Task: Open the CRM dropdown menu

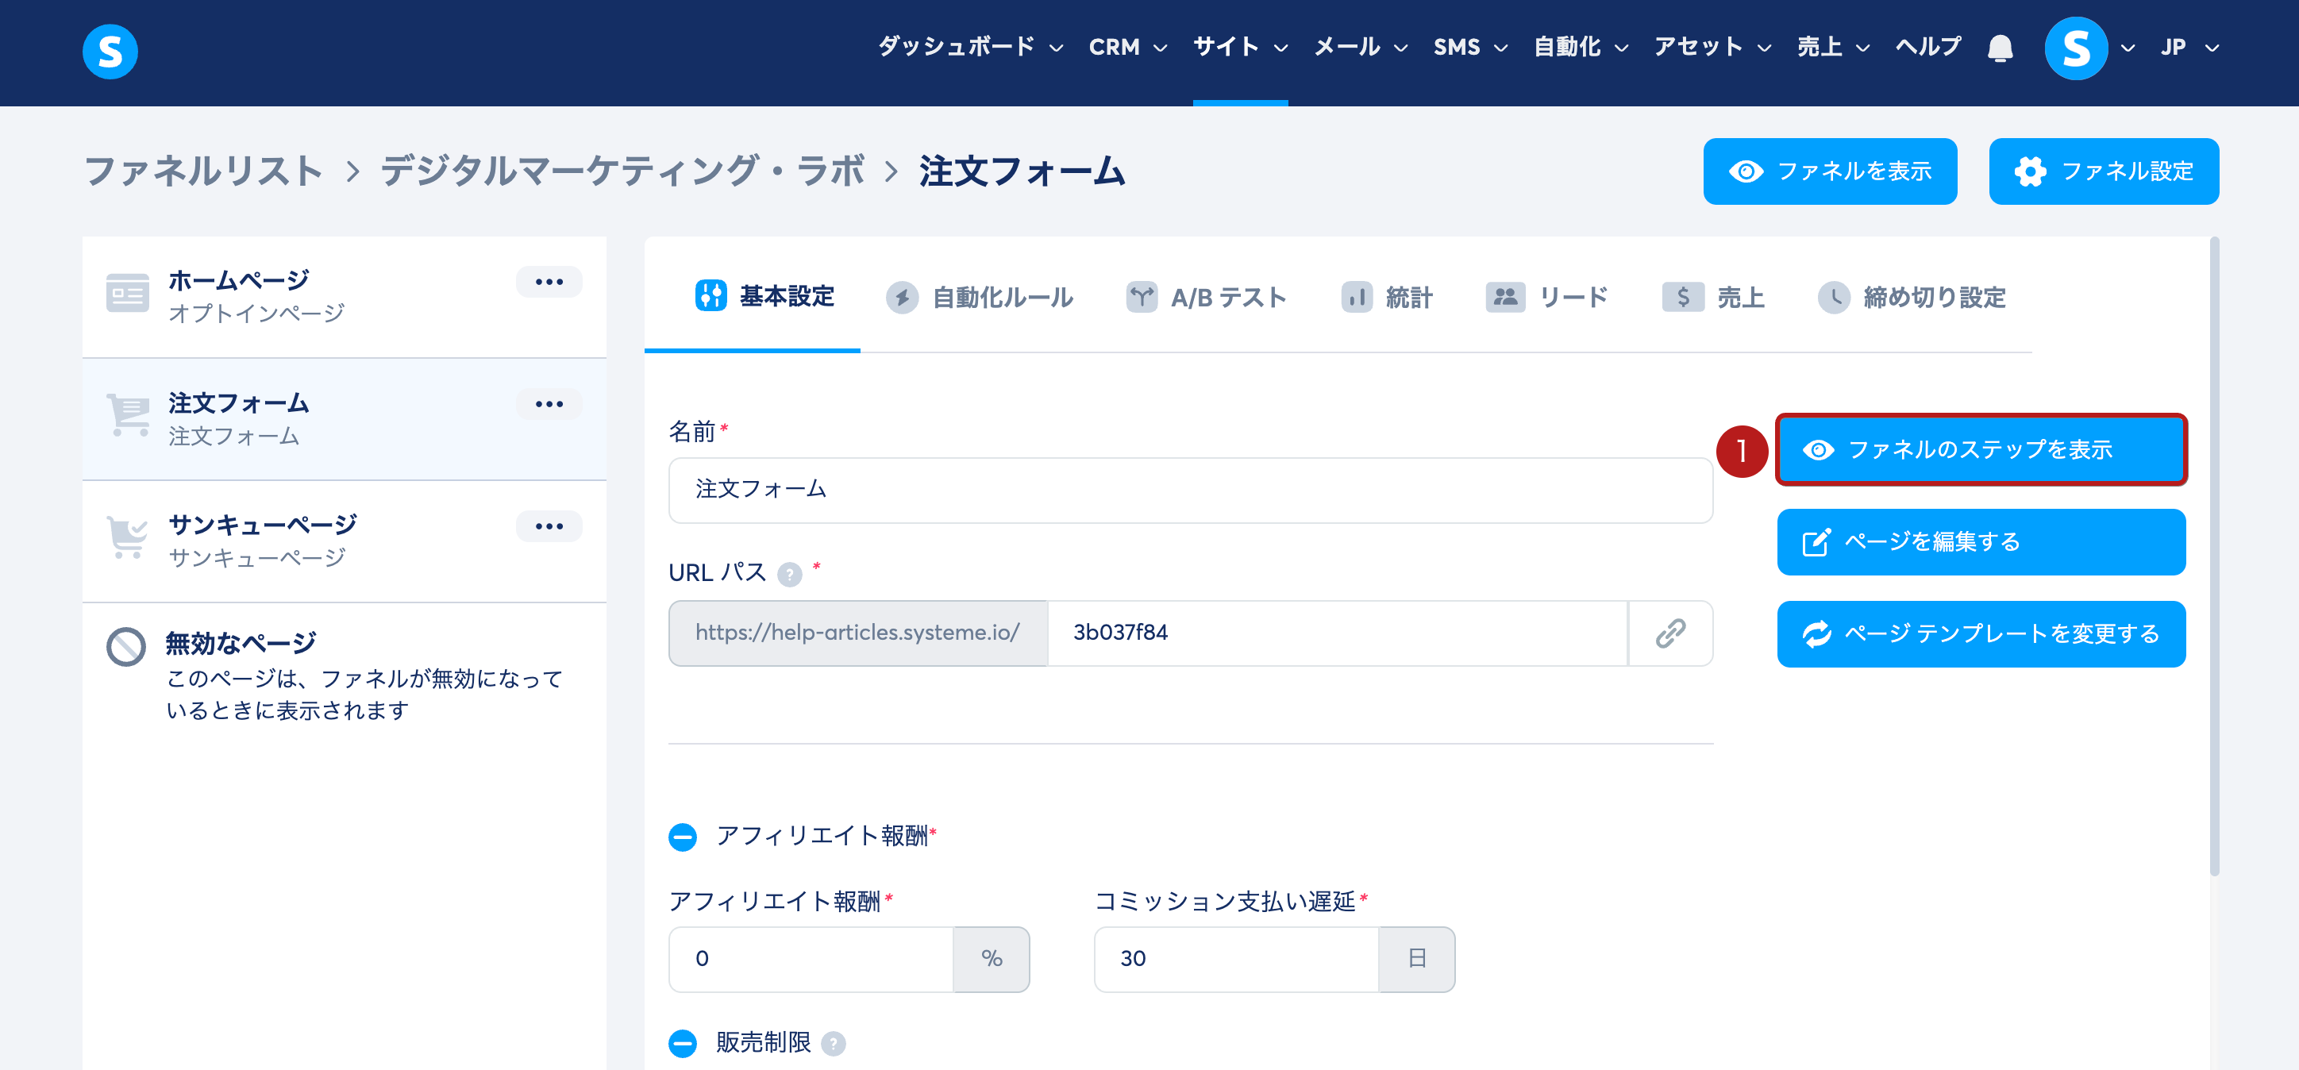Action: tap(1128, 48)
